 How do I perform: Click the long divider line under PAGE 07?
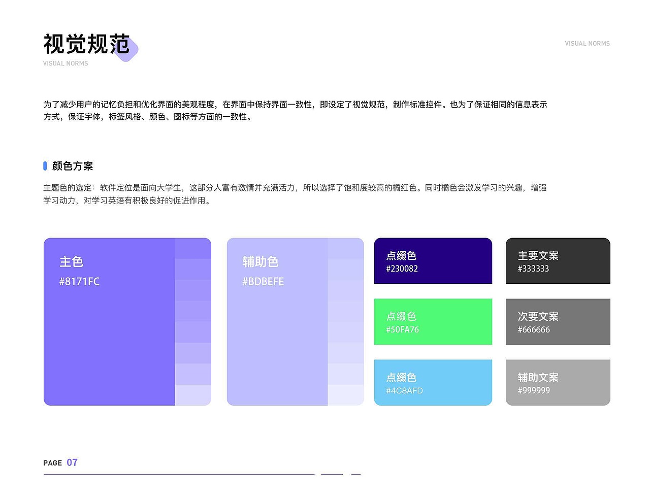coord(178,474)
